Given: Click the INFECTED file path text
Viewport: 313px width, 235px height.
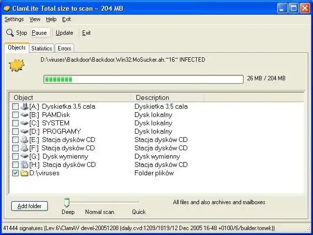Looking at the screenshot, I should point(123,60).
